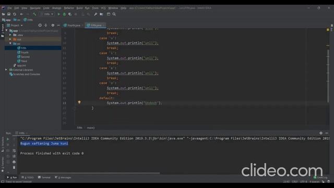Open the Fifth run configuration dropdown
The height and width of the screenshot is (188, 334).
pyautogui.click(x=47, y=14)
